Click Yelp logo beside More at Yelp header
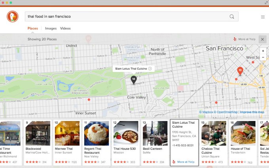 coord(235,39)
